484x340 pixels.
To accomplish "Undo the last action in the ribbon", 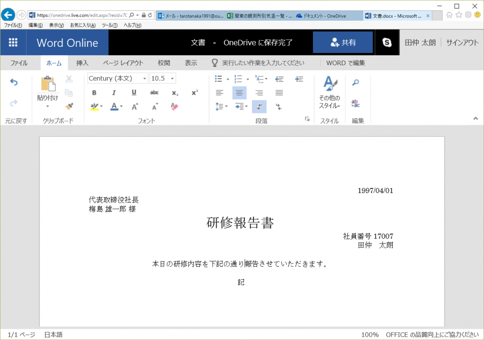I will click(x=14, y=82).
